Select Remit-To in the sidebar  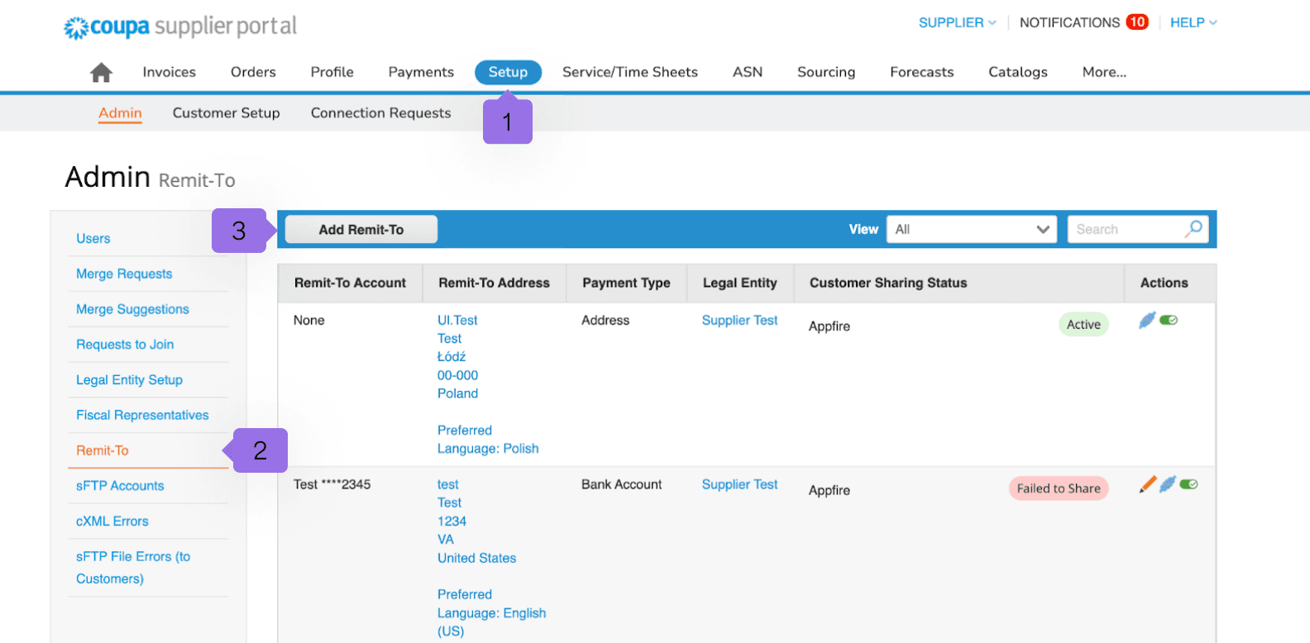pos(103,450)
